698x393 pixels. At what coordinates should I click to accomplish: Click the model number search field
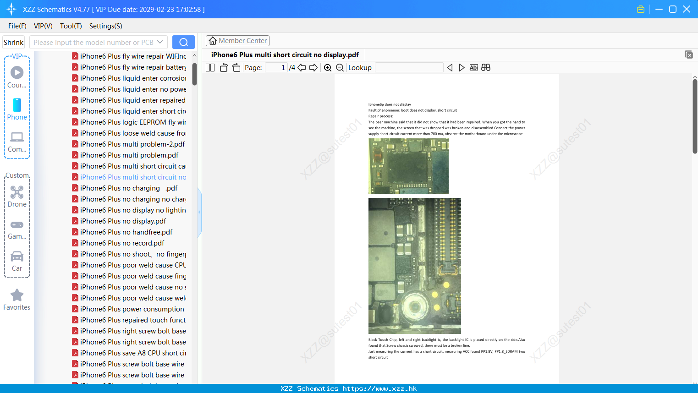pyautogui.click(x=93, y=42)
